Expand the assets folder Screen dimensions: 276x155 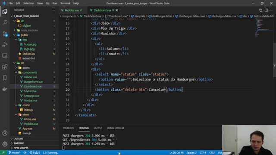click(26, 68)
